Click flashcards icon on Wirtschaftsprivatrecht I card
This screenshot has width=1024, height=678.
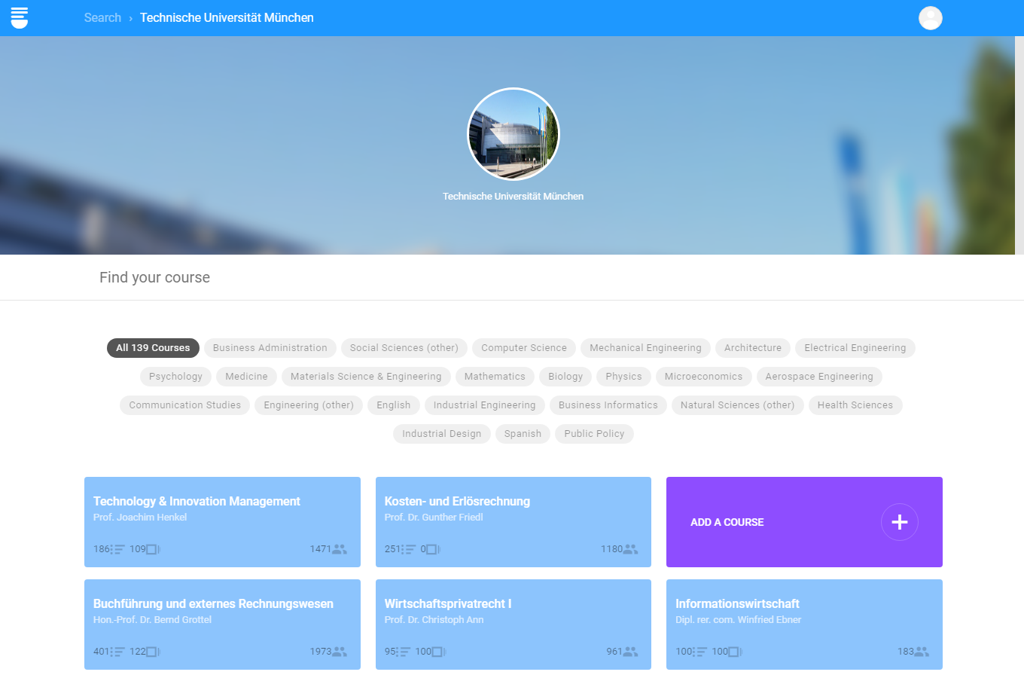click(x=438, y=652)
